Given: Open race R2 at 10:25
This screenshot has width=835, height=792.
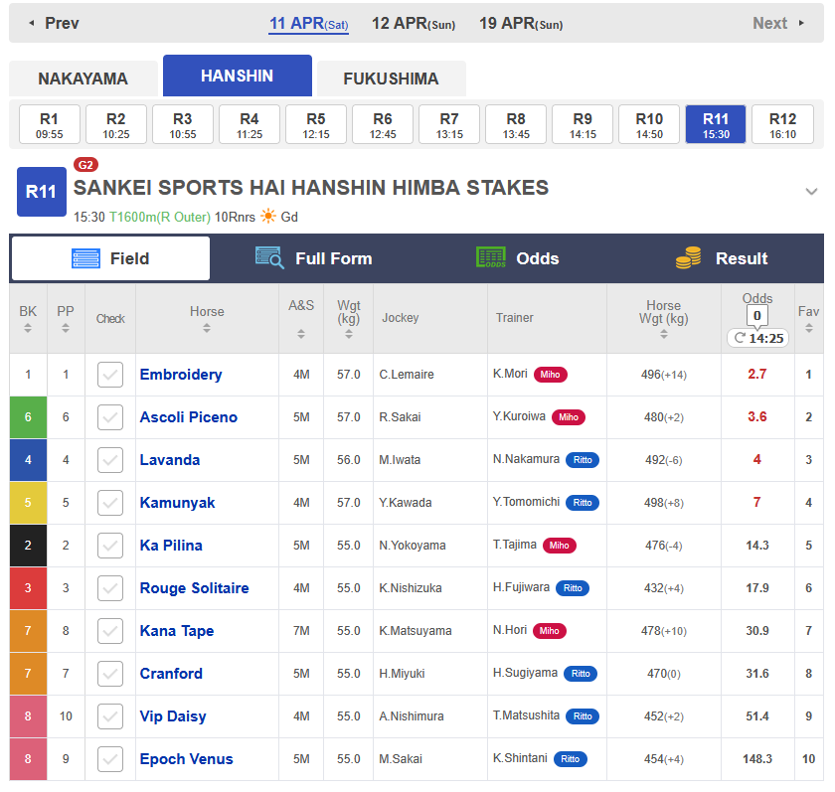Looking at the screenshot, I should tap(116, 124).
